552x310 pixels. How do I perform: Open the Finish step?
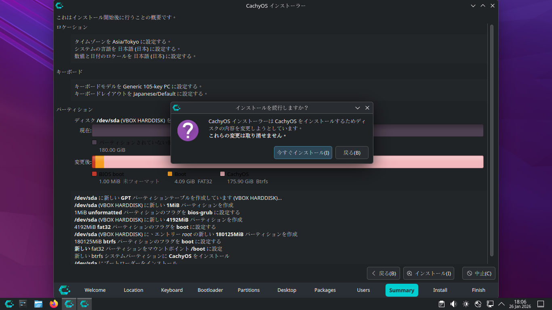click(x=478, y=290)
